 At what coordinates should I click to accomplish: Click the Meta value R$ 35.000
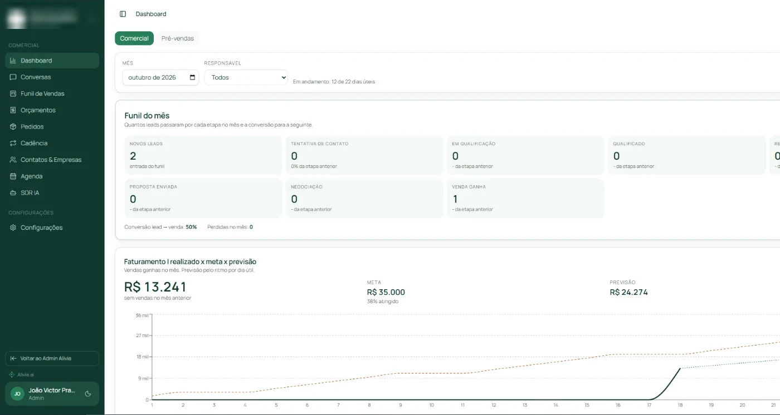point(386,293)
